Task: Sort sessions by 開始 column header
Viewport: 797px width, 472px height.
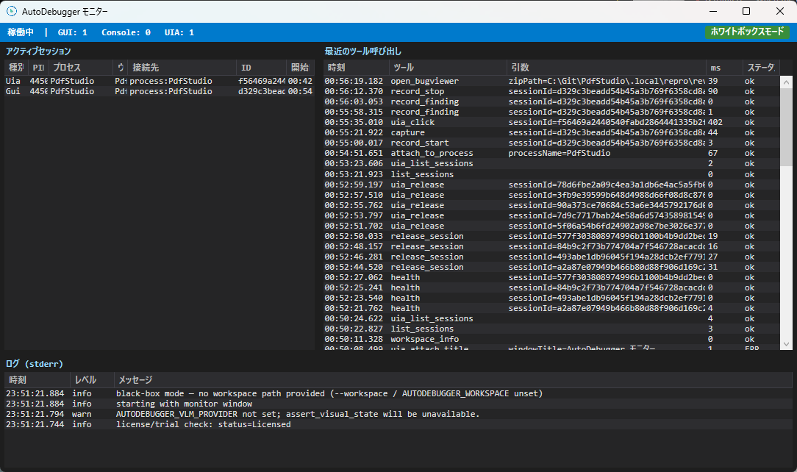Action: [300, 68]
